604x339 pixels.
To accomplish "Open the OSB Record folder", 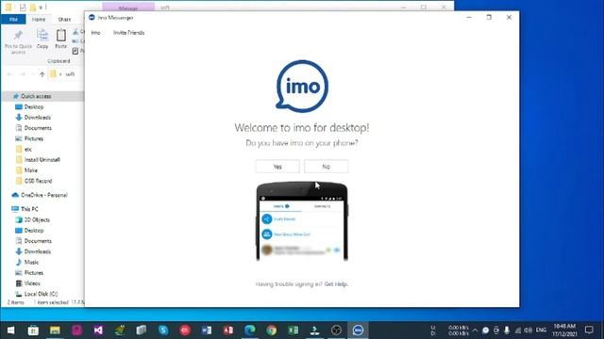I will 38,181.
